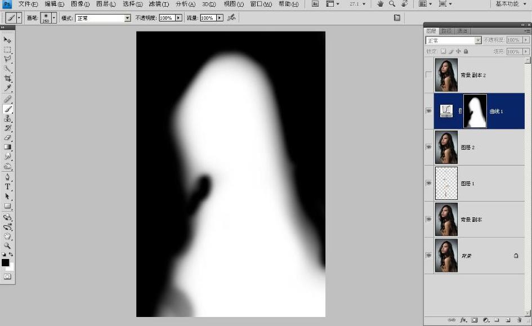Open the 滤镜 menu
Screen dimensions: 532x326
tap(159, 4)
